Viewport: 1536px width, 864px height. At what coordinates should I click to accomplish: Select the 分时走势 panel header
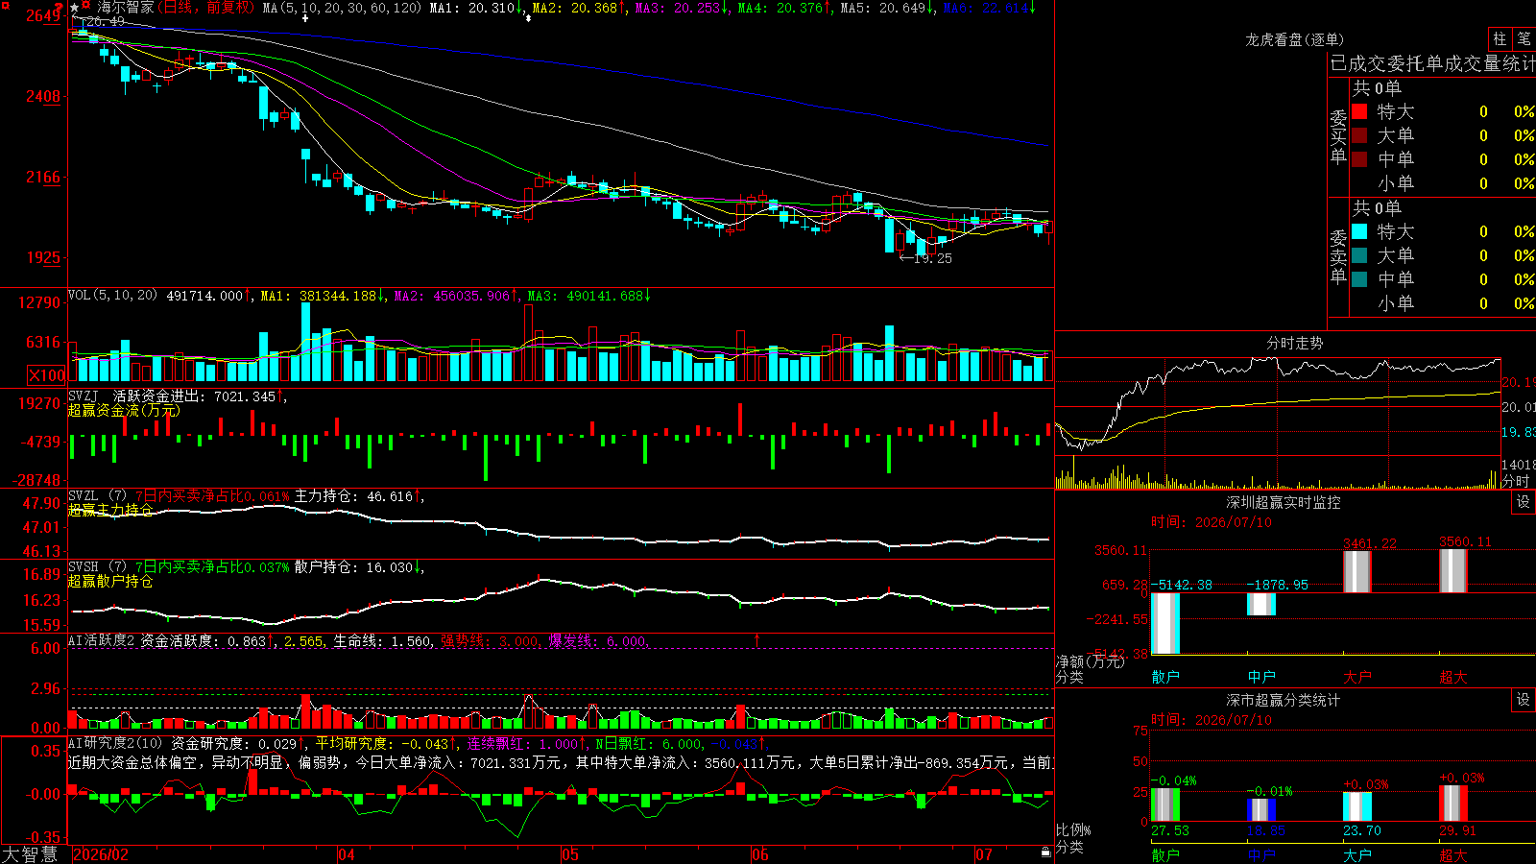tap(1294, 343)
